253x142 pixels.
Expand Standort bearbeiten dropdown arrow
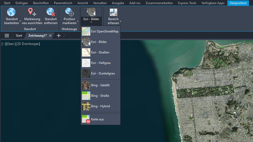(20, 21)
